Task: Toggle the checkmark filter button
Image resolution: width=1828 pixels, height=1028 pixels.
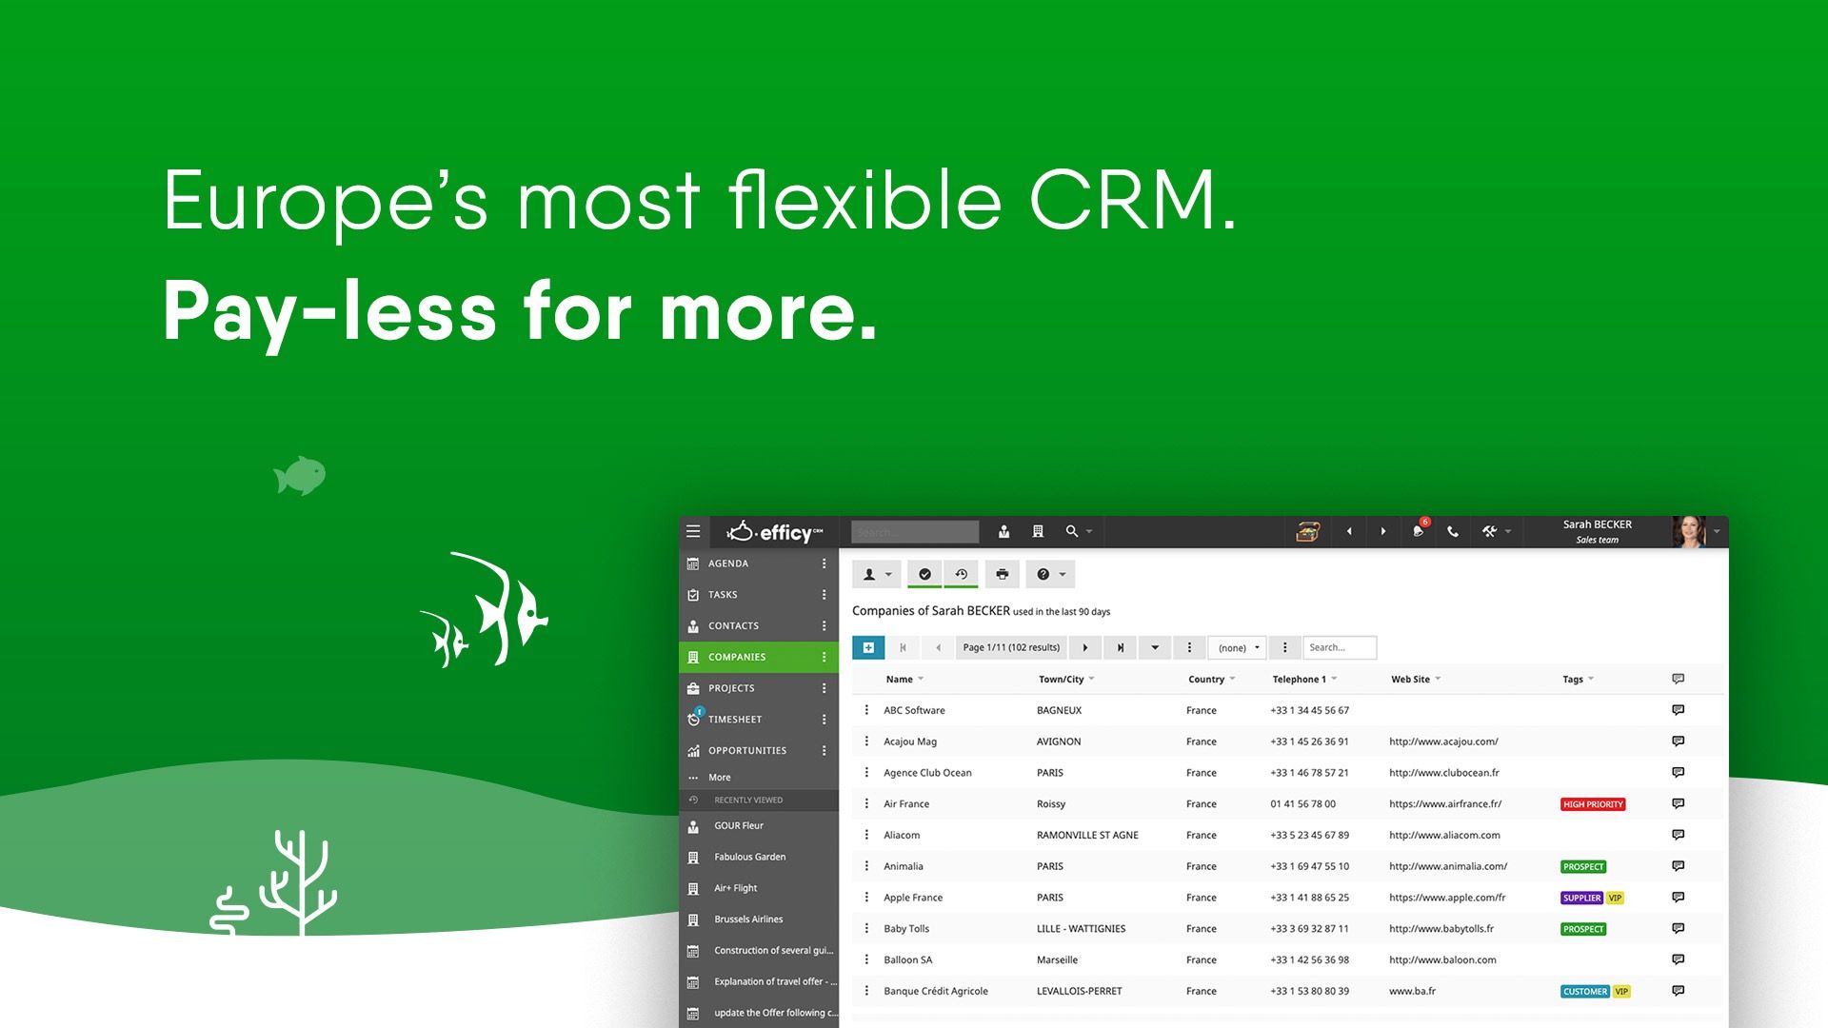Action: click(924, 574)
